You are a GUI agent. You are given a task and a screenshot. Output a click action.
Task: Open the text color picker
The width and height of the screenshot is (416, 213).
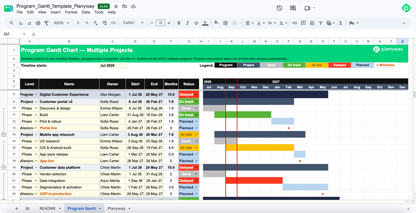tap(205, 23)
